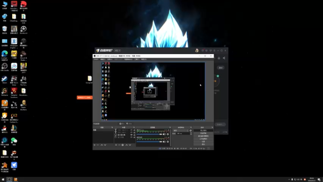Toggle visibility of the Window Capture source
The width and height of the screenshot is (323, 182).
pyautogui.click(x=132, y=137)
